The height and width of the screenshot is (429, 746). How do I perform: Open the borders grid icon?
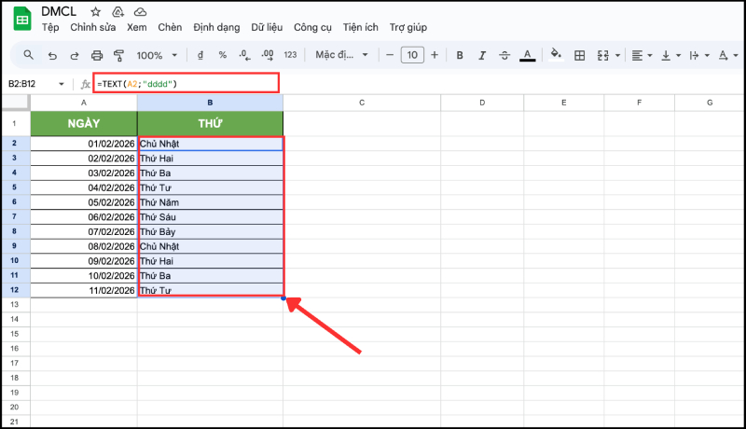(579, 55)
